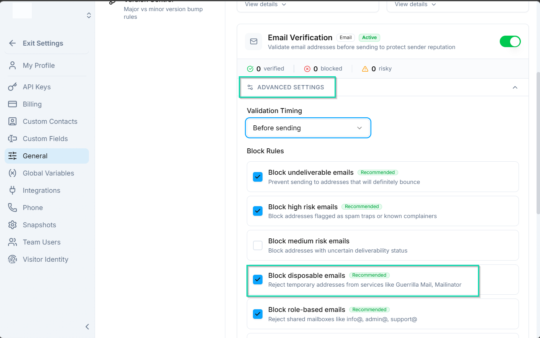
Task: Click the API Keys key icon
Action: coord(12,87)
